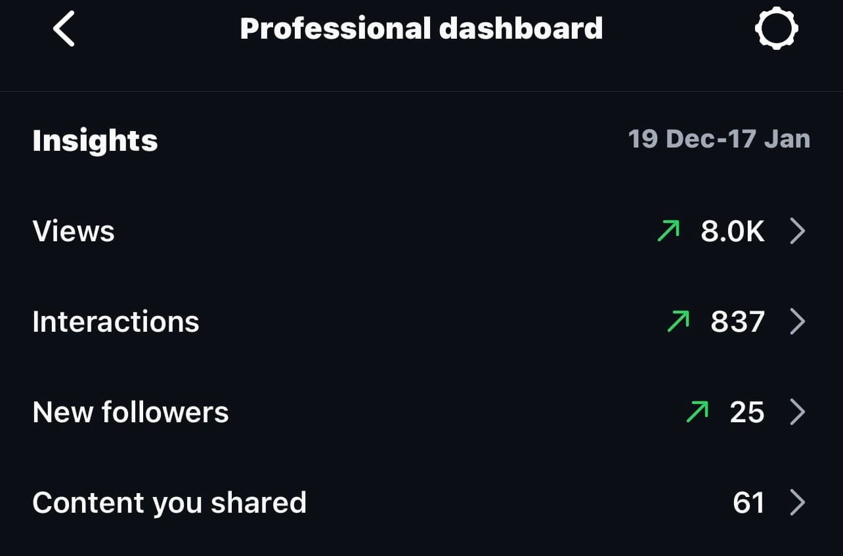
Task: Tap the back arrow icon
Action: (64, 30)
